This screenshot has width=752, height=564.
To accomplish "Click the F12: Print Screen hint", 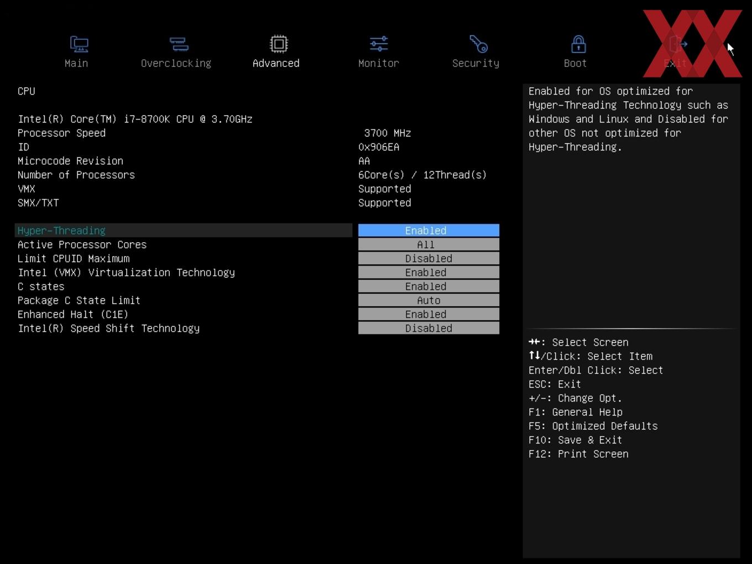I will pos(578,454).
